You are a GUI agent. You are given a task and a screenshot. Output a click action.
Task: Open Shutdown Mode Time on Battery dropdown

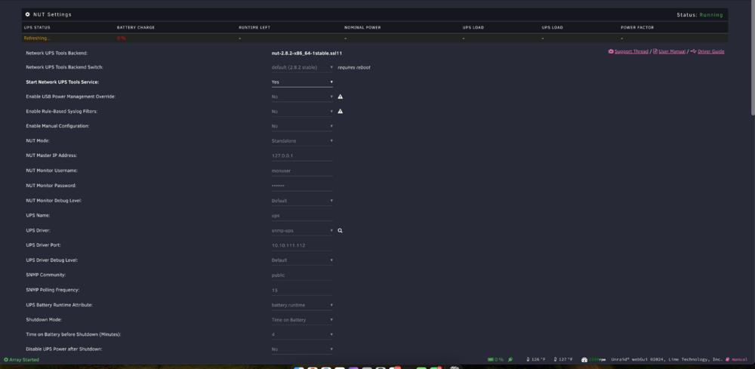302,320
